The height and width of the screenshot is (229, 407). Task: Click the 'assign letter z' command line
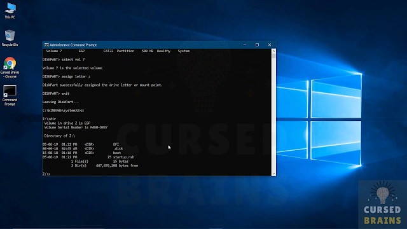click(x=66, y=76)
